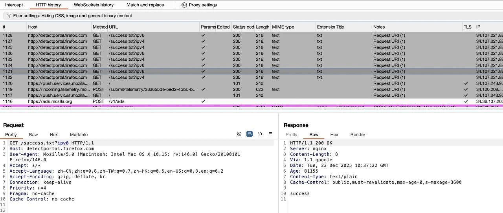The image size is (503, 213).
Task: Toggle the line-wrap icon in Request panel
Action: [250, 134]
